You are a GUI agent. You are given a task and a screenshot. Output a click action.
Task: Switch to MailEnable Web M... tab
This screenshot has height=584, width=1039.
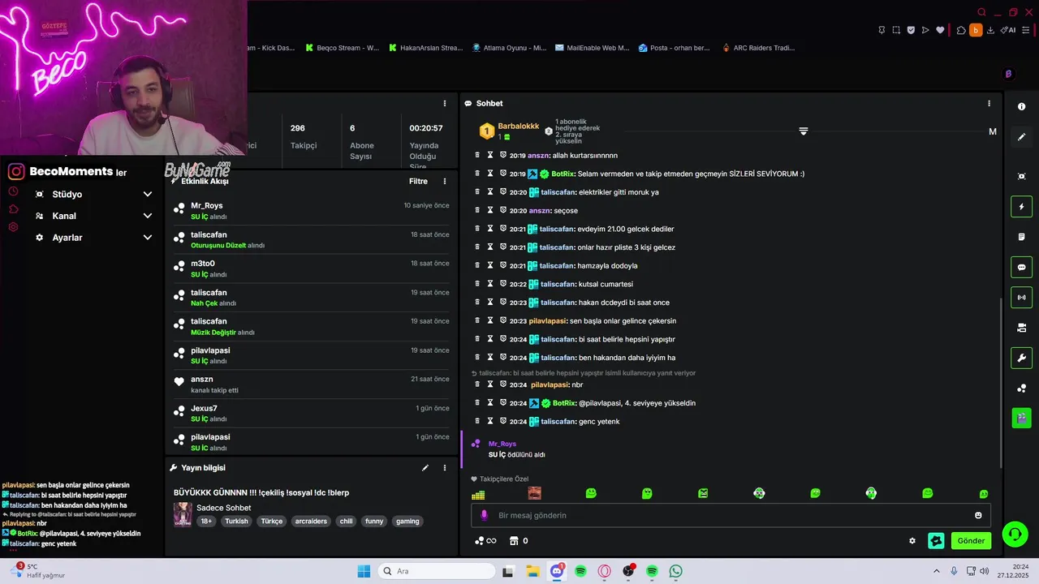coord(592,48)
